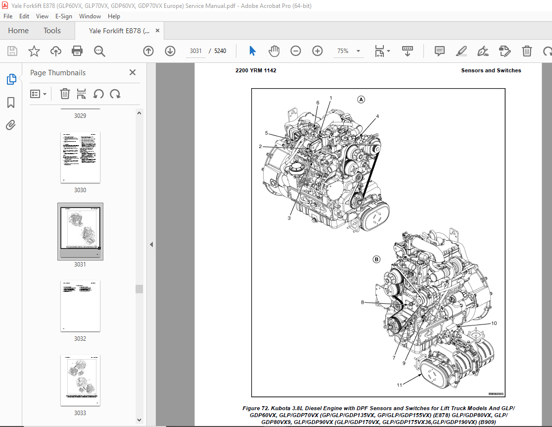The image size is (552, 427).
Task: Activate the Hand pan tool
Action: tap(274, 51)
